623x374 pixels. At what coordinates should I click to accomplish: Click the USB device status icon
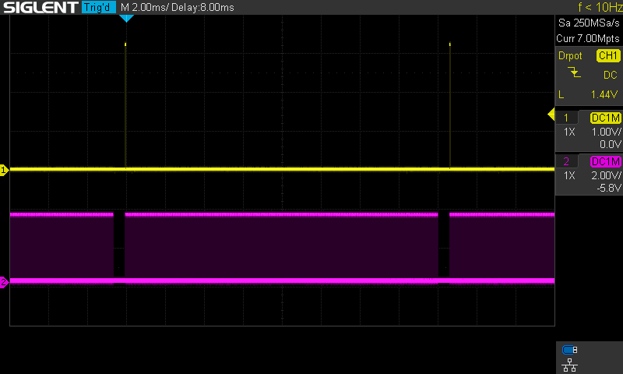[x=569, y=350]
